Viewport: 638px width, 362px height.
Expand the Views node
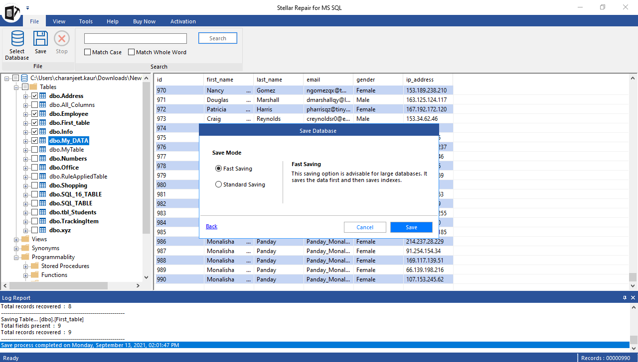point(16,239)
